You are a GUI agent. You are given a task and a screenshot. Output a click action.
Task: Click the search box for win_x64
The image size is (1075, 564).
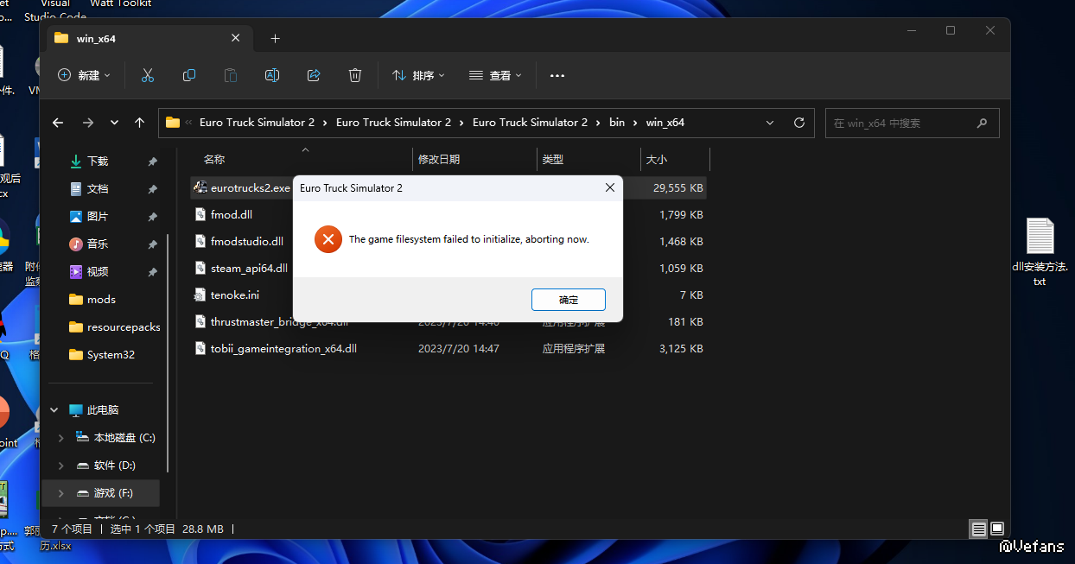click(901, 124)
